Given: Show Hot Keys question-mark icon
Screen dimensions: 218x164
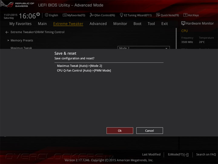Looking at the screenshot, I should (x=185, y=15).
